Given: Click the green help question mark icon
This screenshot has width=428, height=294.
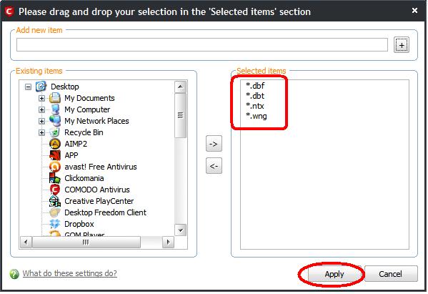Looking at the screenshot, I should tap(14, 274).
